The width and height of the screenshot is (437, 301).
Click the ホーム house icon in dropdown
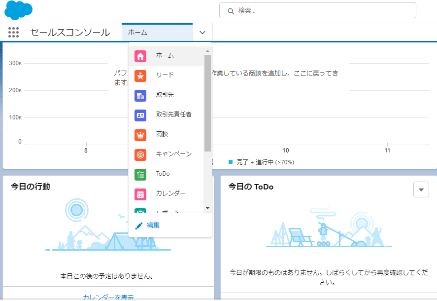point(140,56)
